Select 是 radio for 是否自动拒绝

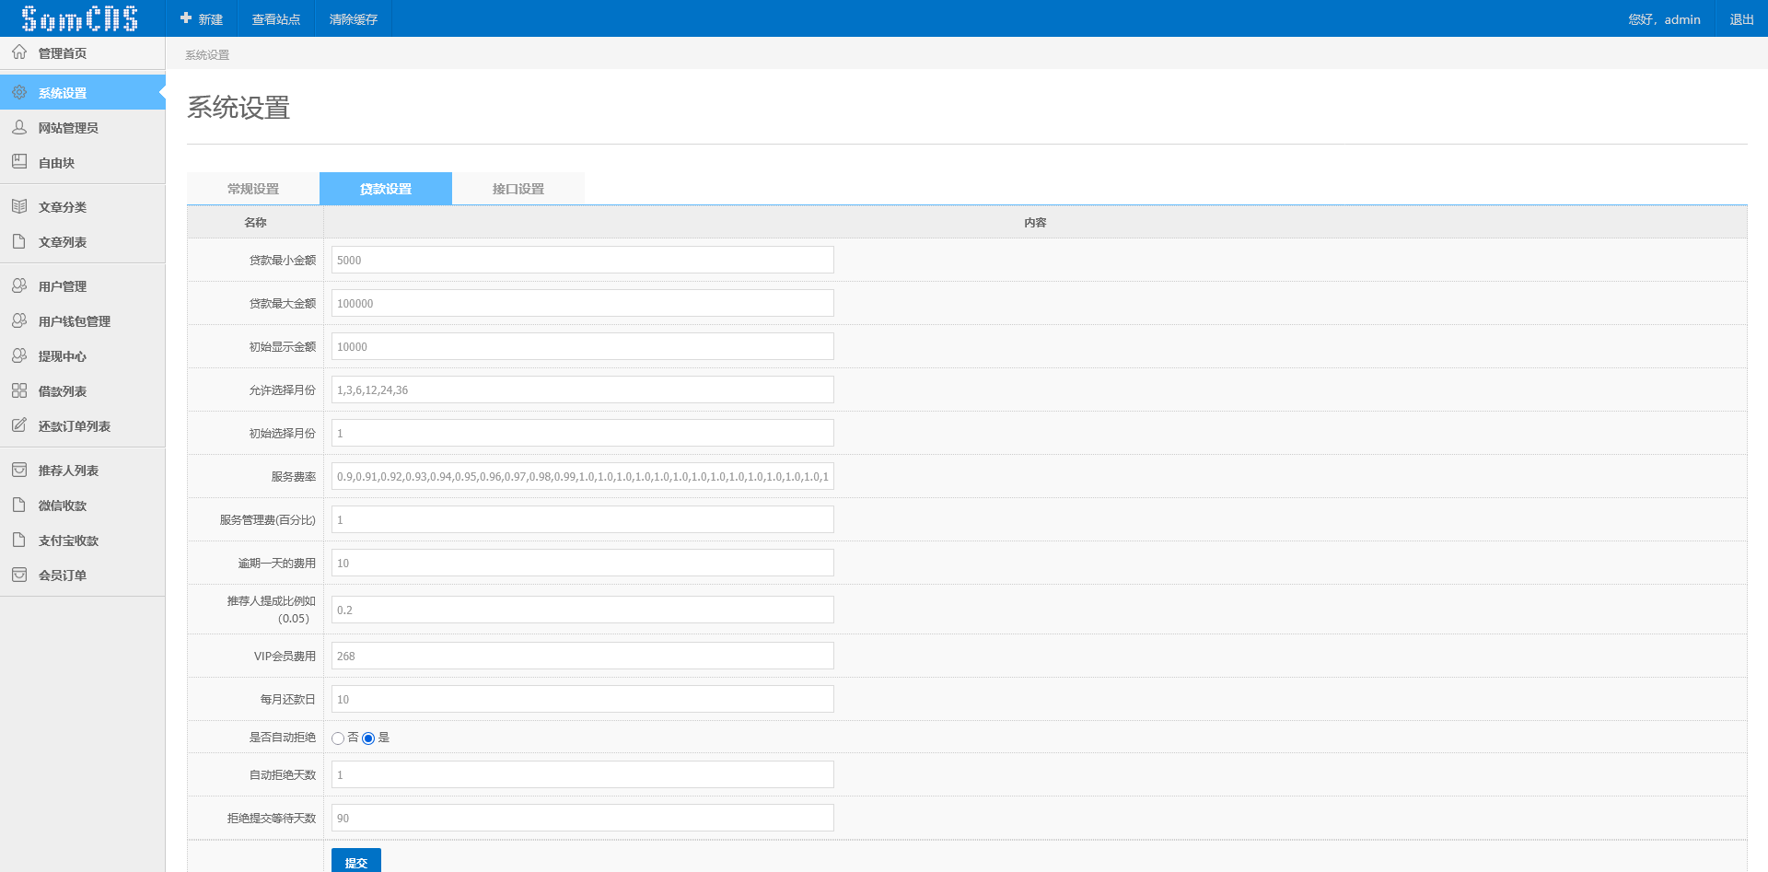click(368, 738)
